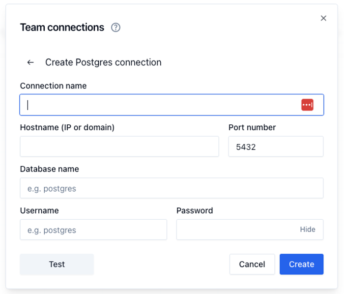Go back using the left arrow
The width and height of the screenshot is (344, 294).
pos(30,62)
